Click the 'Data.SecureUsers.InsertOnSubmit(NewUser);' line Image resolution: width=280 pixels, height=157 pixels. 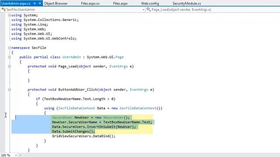click(94, 127)
